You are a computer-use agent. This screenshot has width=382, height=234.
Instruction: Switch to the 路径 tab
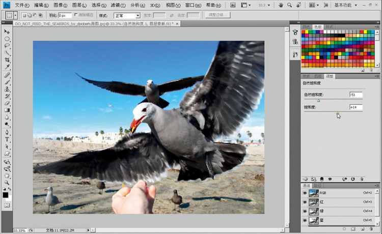click(x=317, y=186)
